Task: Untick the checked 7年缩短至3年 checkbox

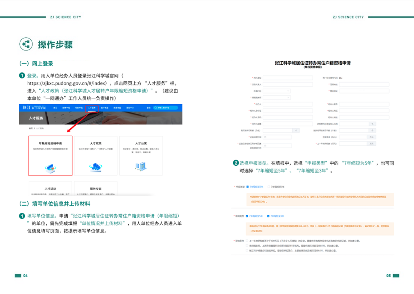Action: point(268,216)
